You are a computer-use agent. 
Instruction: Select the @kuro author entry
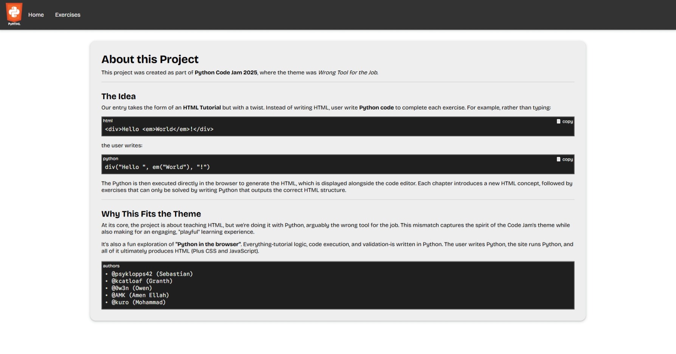pos(138,302)
